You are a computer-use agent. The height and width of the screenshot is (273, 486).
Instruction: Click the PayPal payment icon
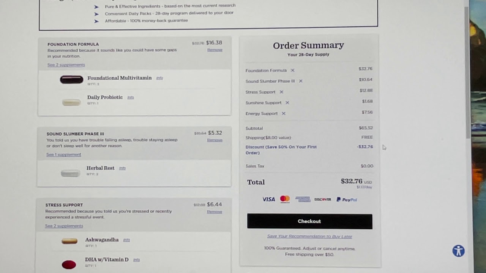(x=347, y=199)
